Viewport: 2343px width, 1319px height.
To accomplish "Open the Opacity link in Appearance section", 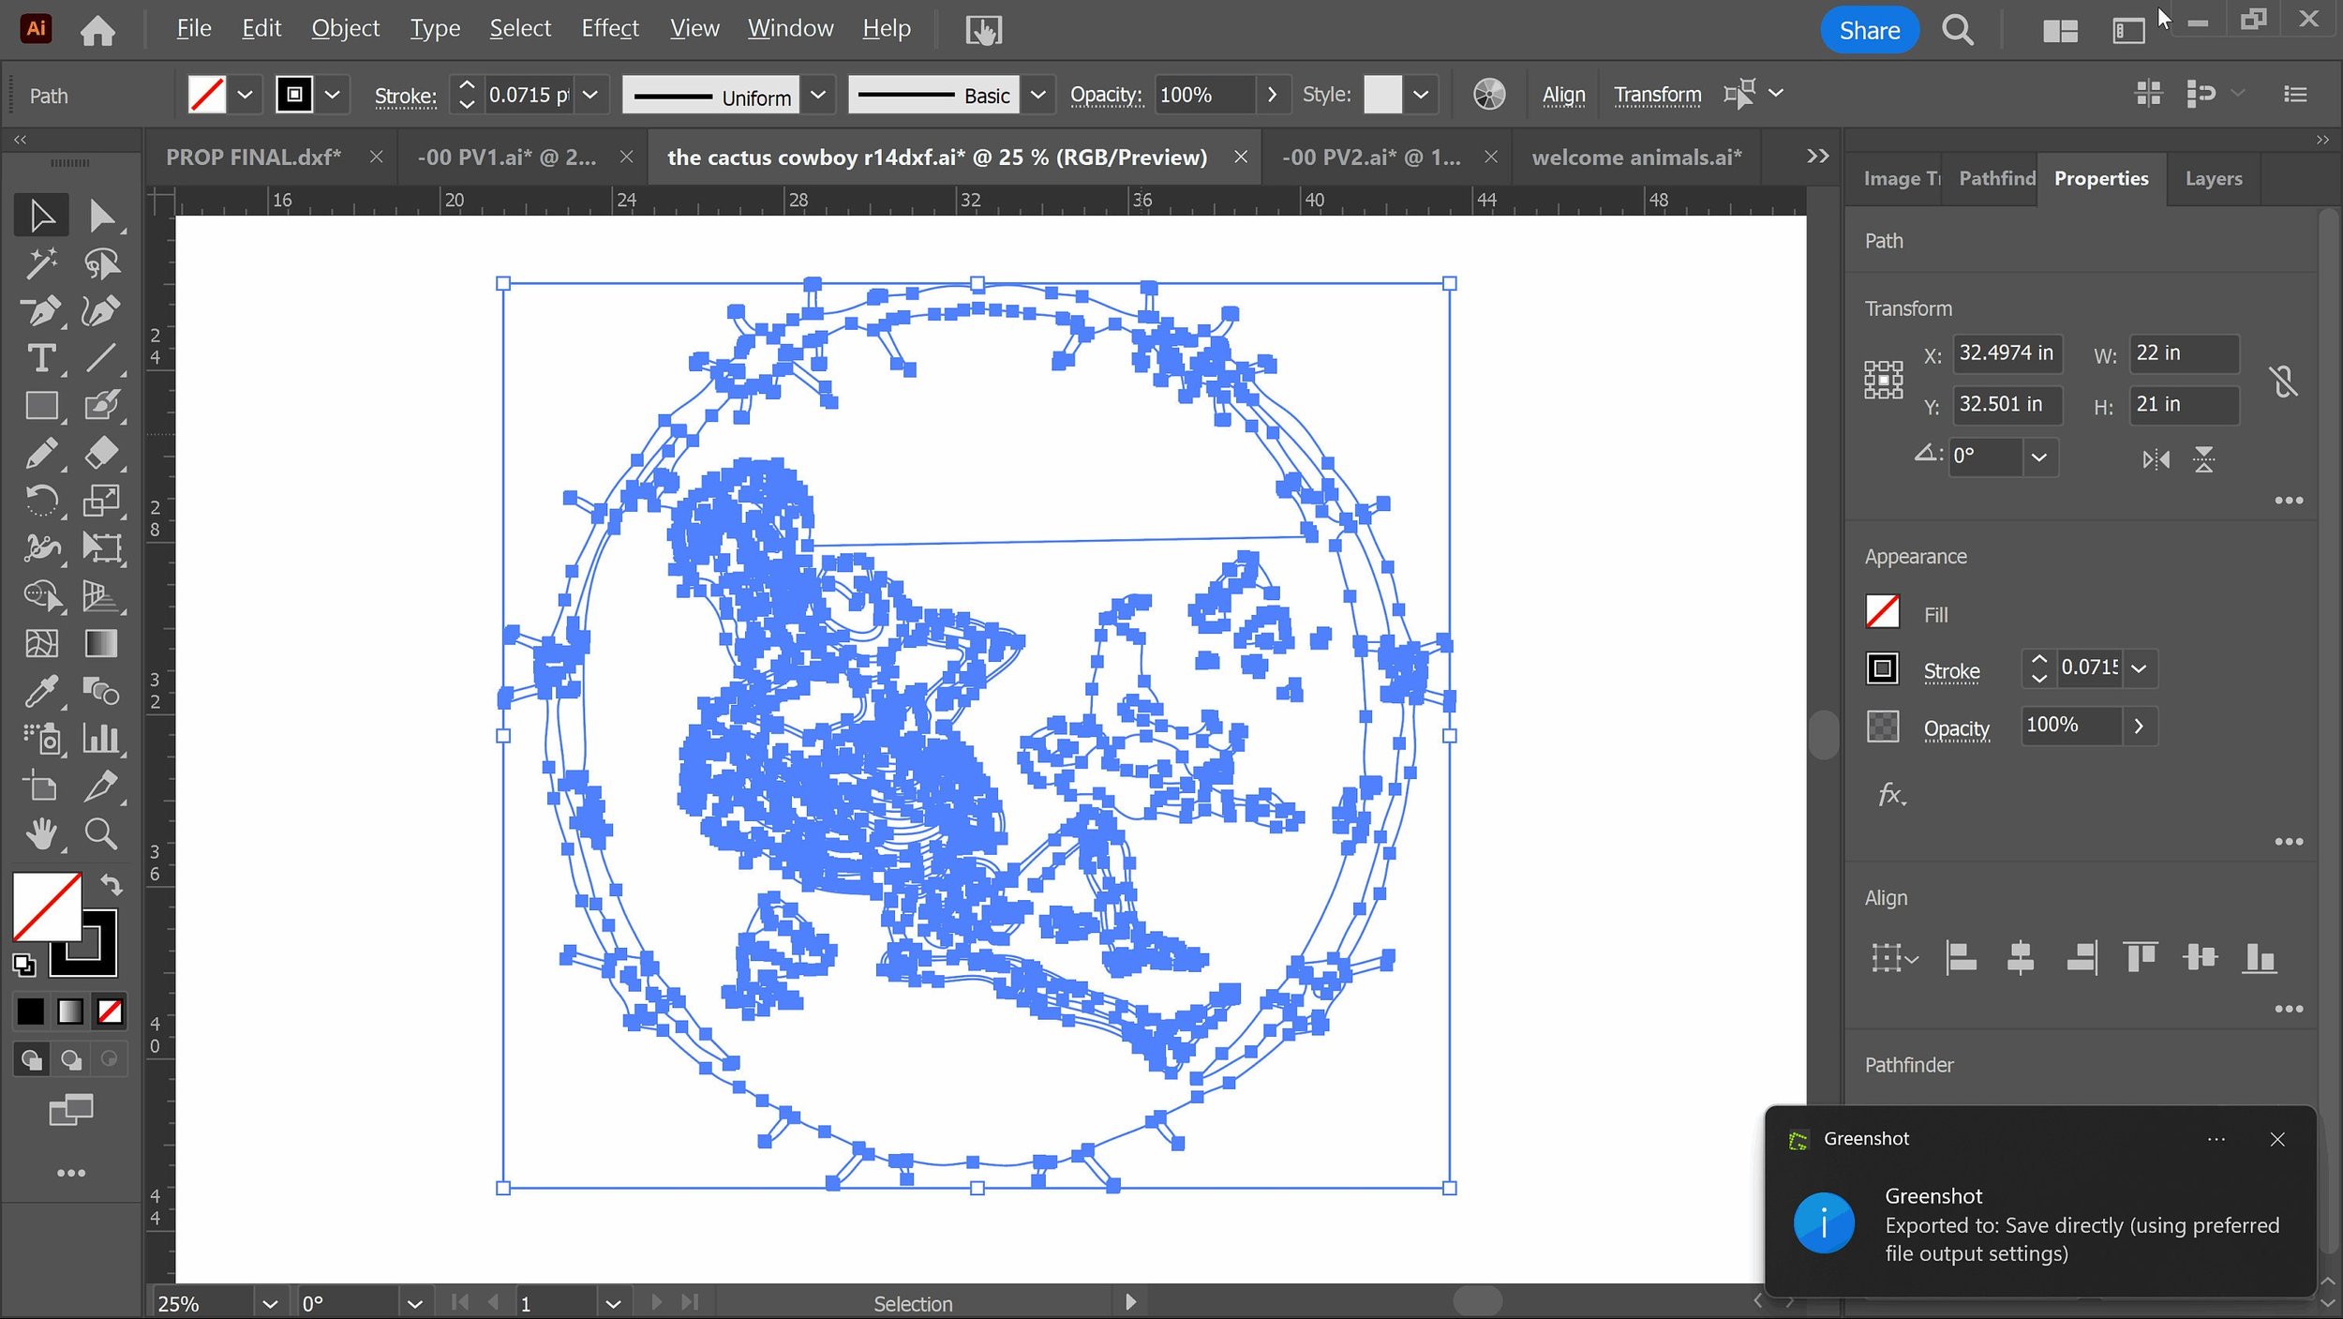I will pyautogui.click(x=1956, y=728).
